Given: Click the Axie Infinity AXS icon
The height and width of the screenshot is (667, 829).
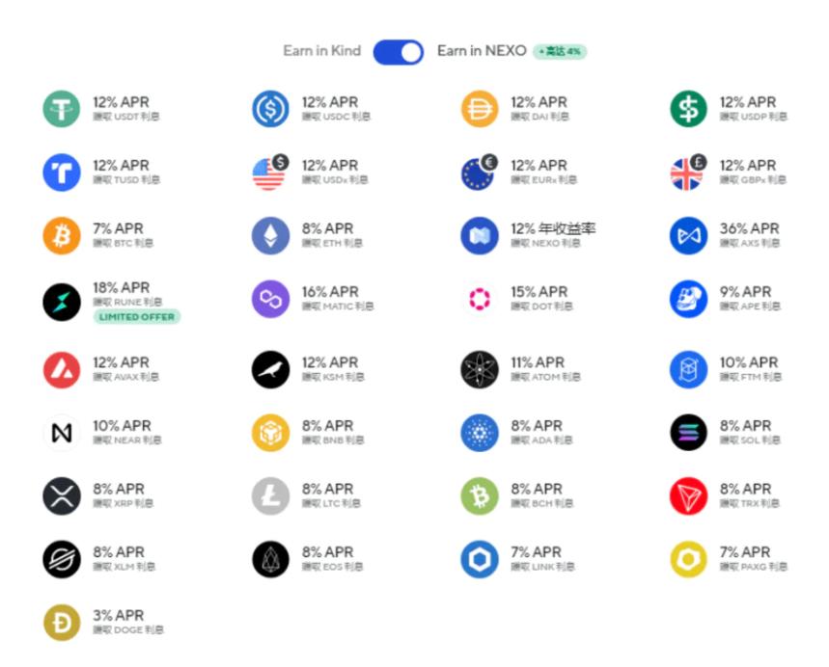Looking at the screenshot, I should pos(688,236).
